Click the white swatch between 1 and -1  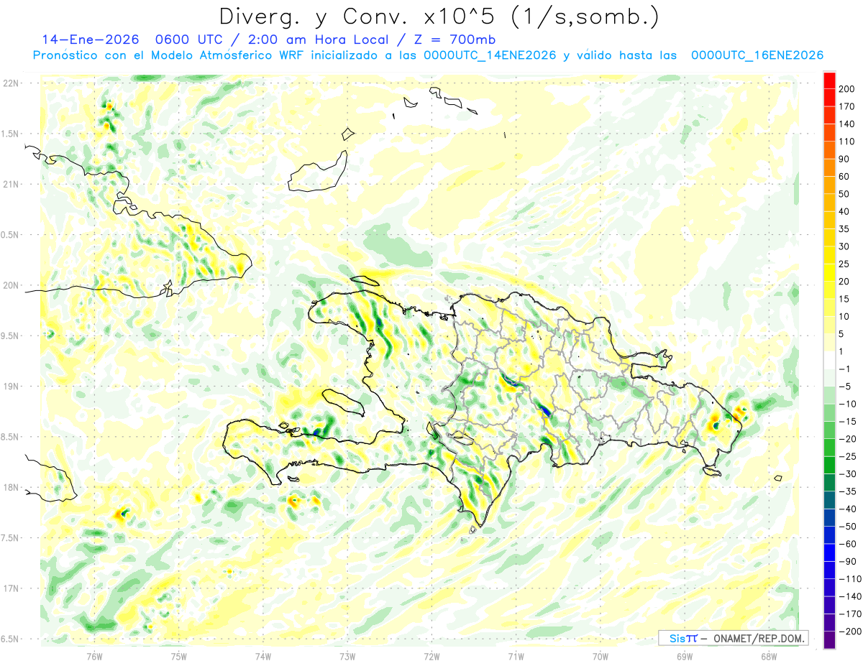point(829,360)
